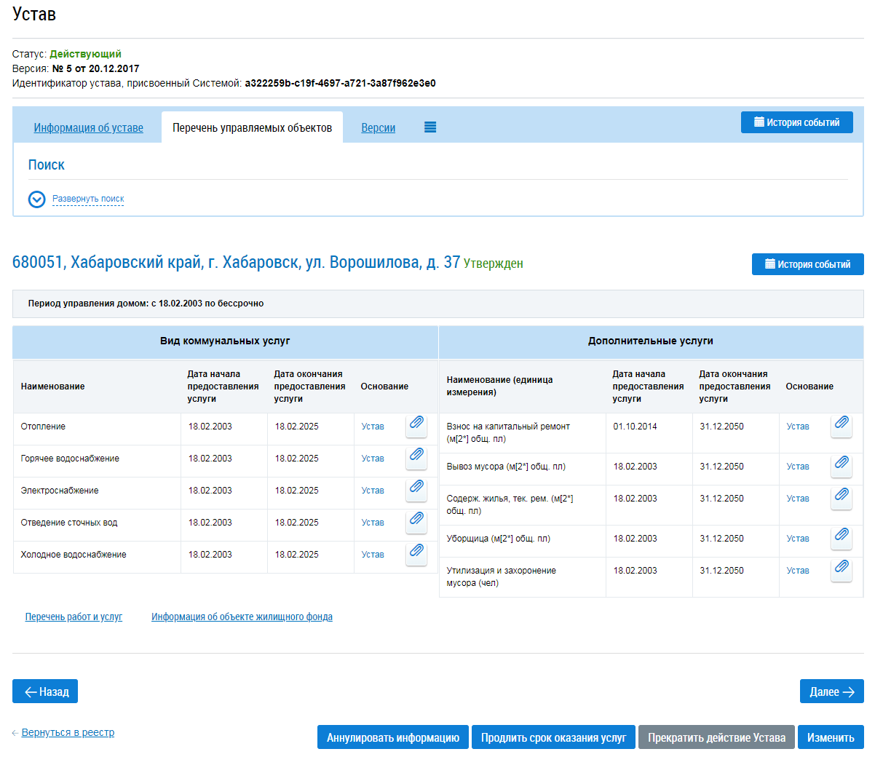Open the tab list menu icon
This screenshot has width=875, height=757.
[x=430, y=127]
